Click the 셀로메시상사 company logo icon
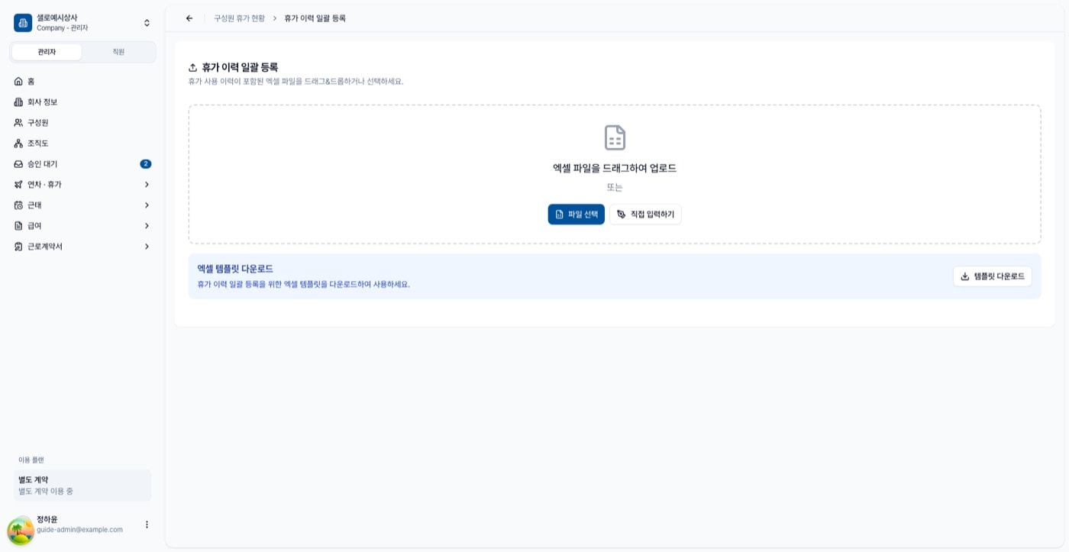 pos(23,23)
